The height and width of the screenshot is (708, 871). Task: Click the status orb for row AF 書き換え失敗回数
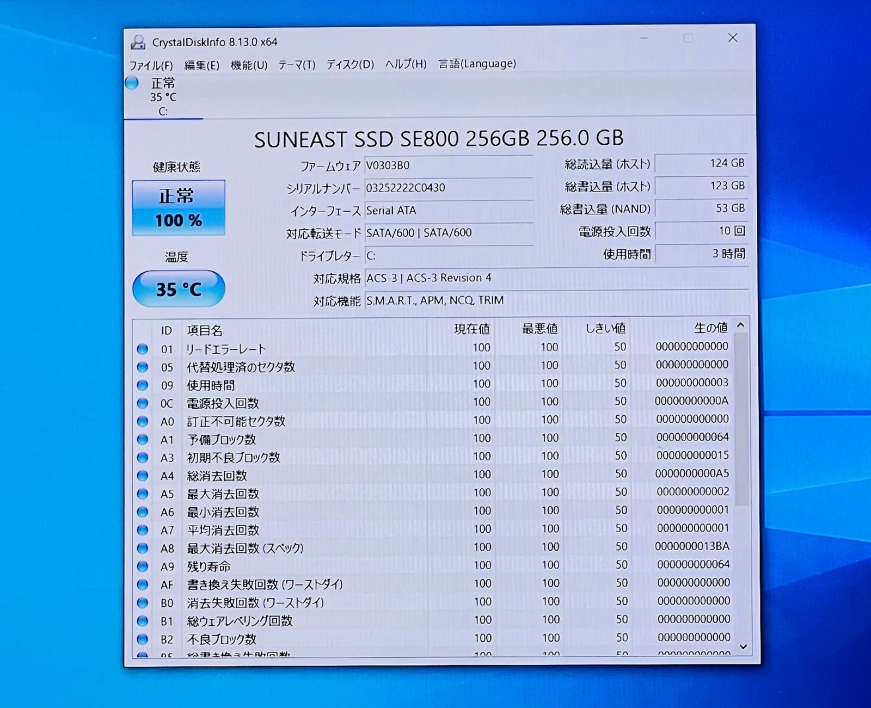coord(143,584)
